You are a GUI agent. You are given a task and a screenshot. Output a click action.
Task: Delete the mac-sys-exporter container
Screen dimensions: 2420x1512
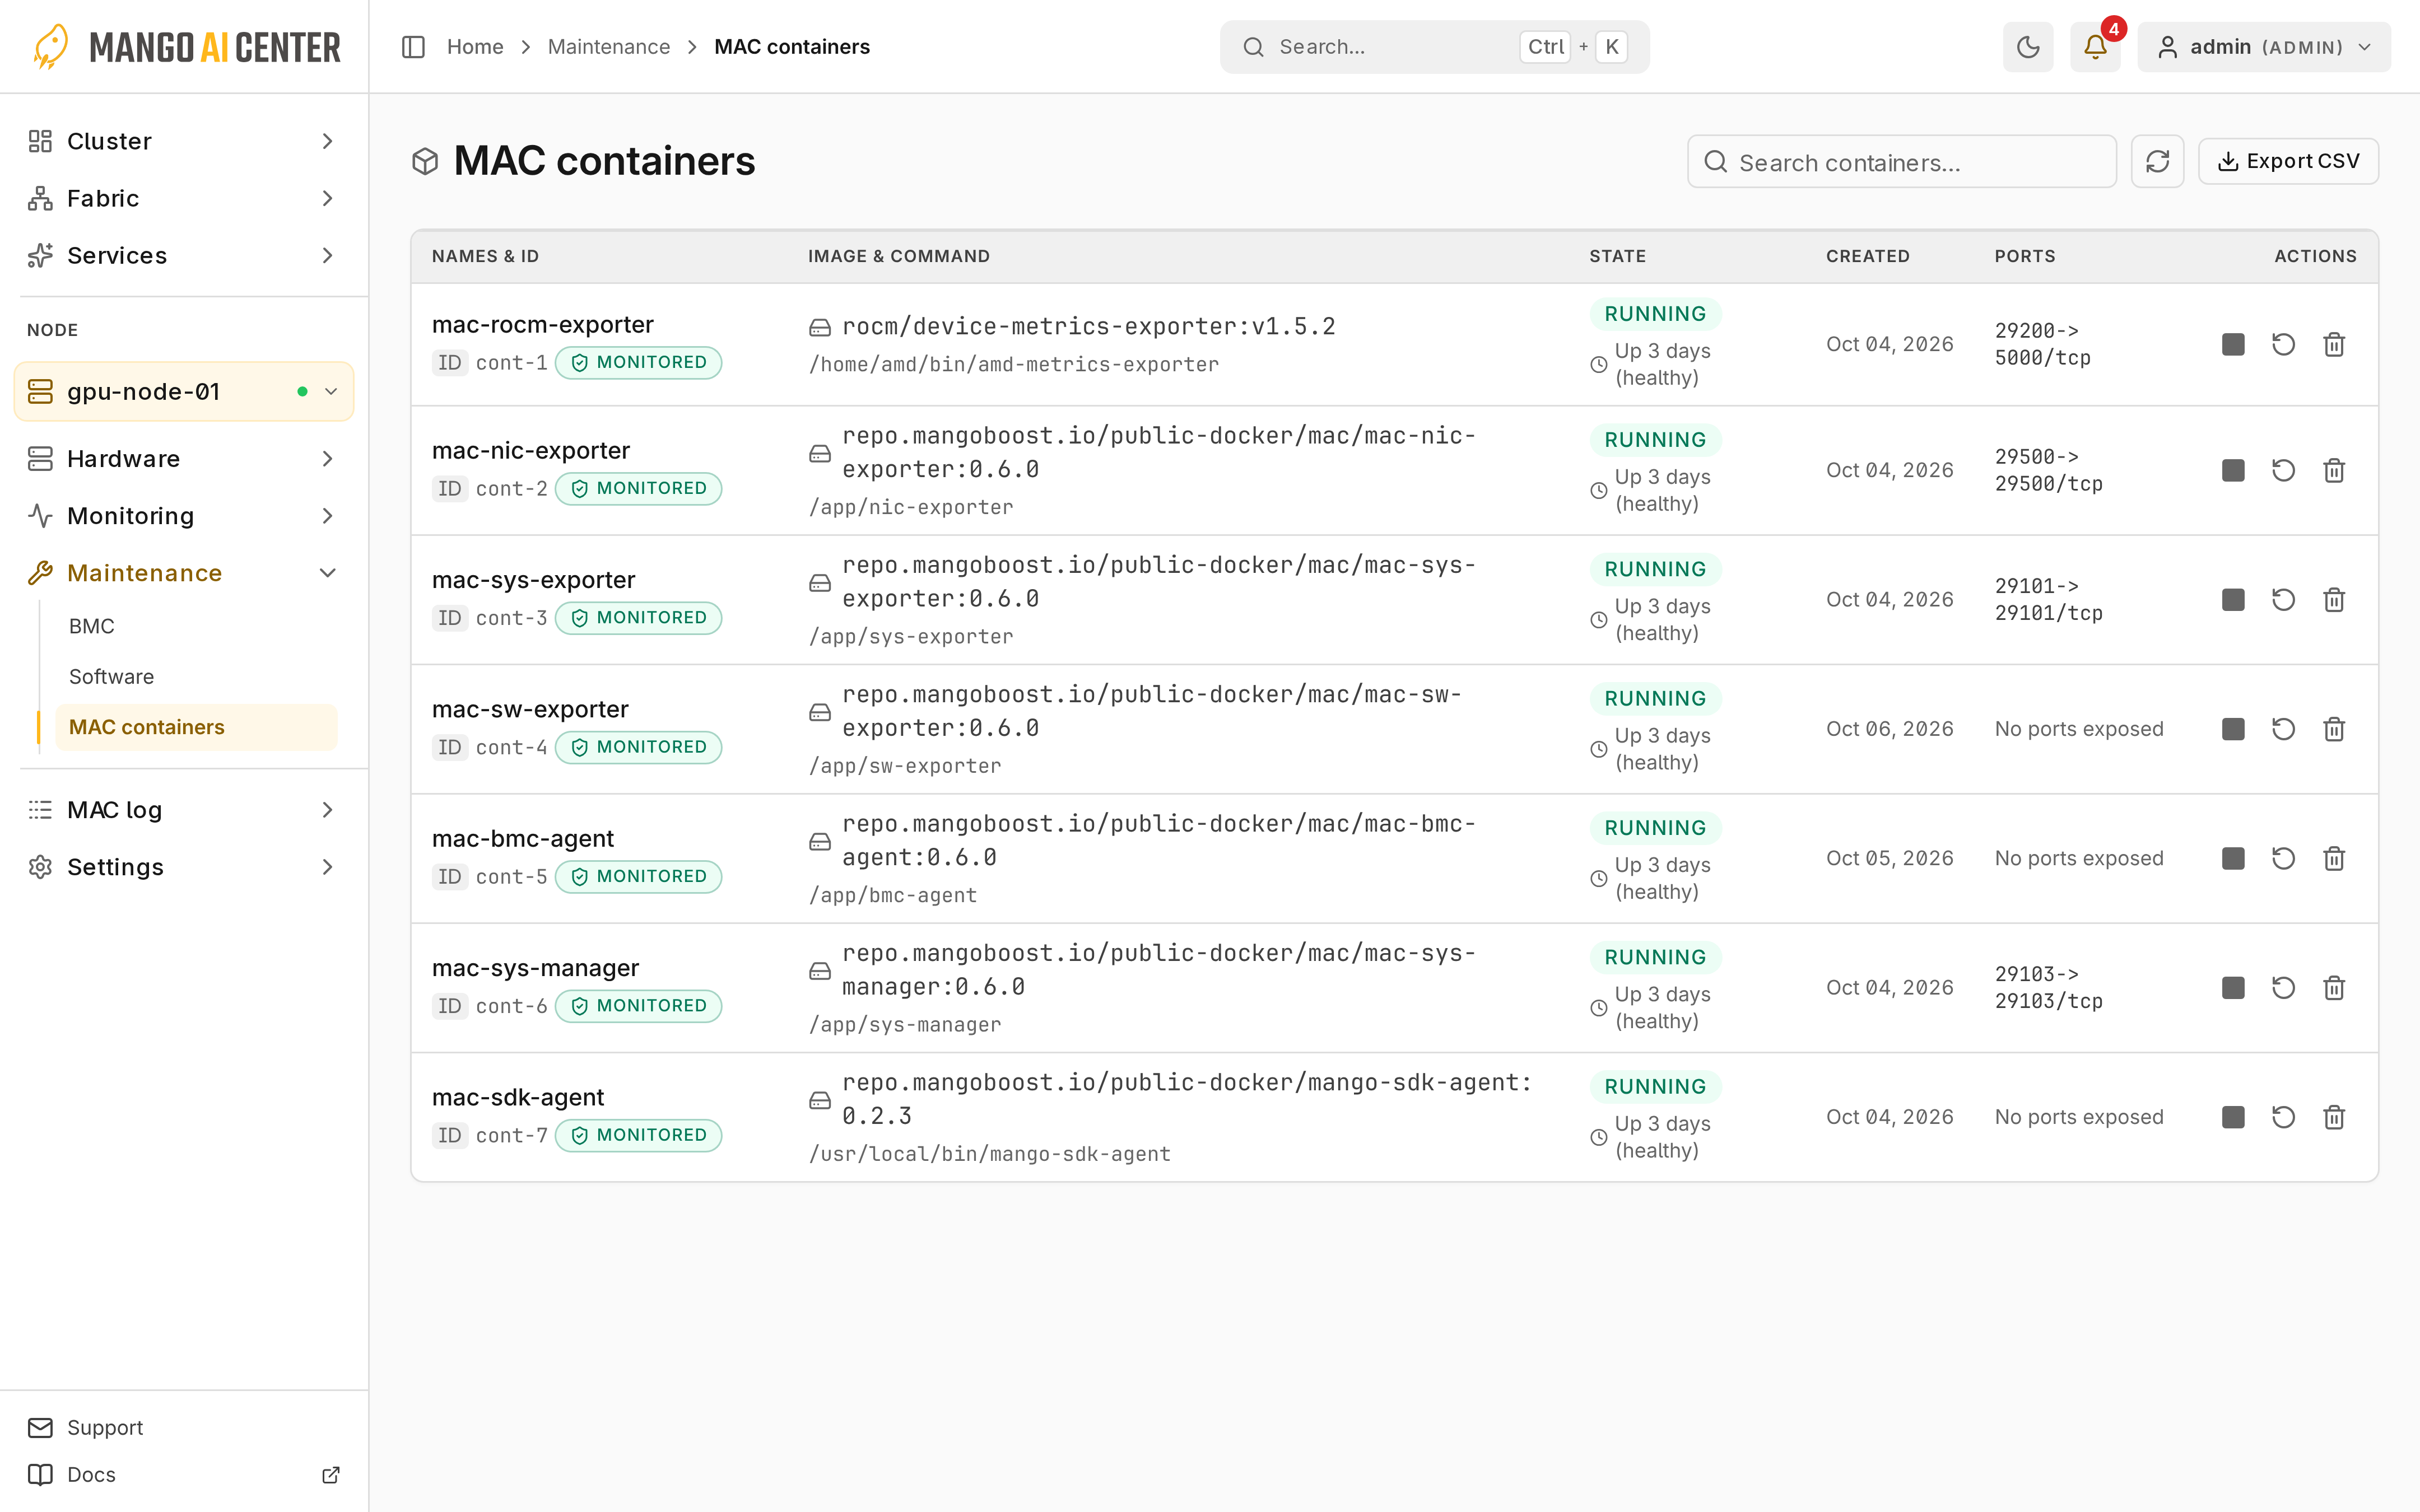pos(2334,599)
